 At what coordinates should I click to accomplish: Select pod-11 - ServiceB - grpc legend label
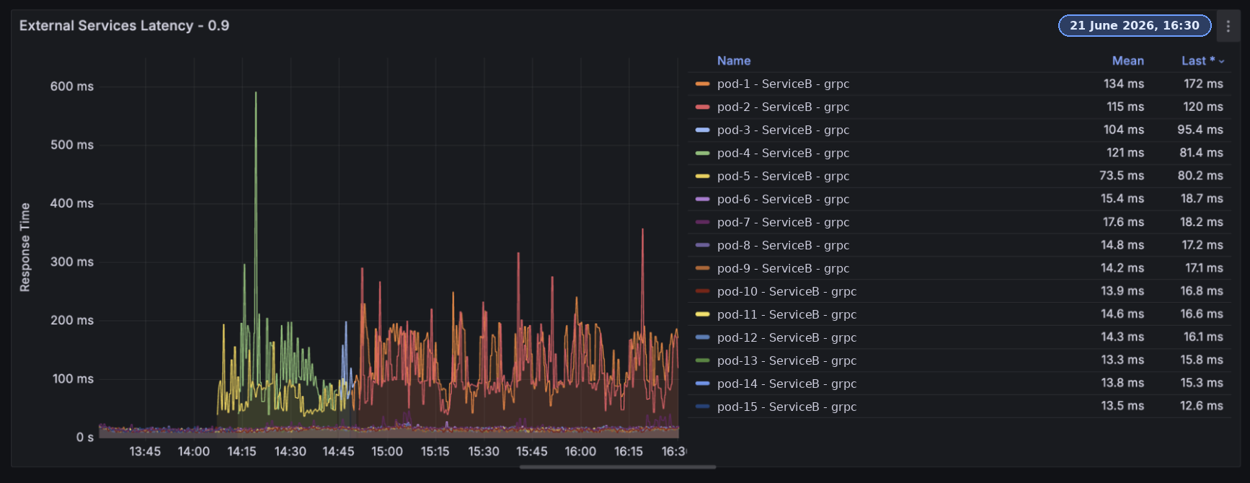click(786, 315)
